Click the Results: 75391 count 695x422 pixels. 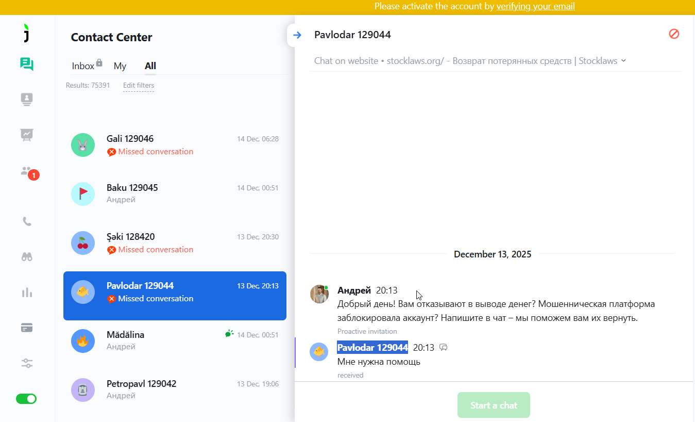pyautogui.click(x=88, y=86)
